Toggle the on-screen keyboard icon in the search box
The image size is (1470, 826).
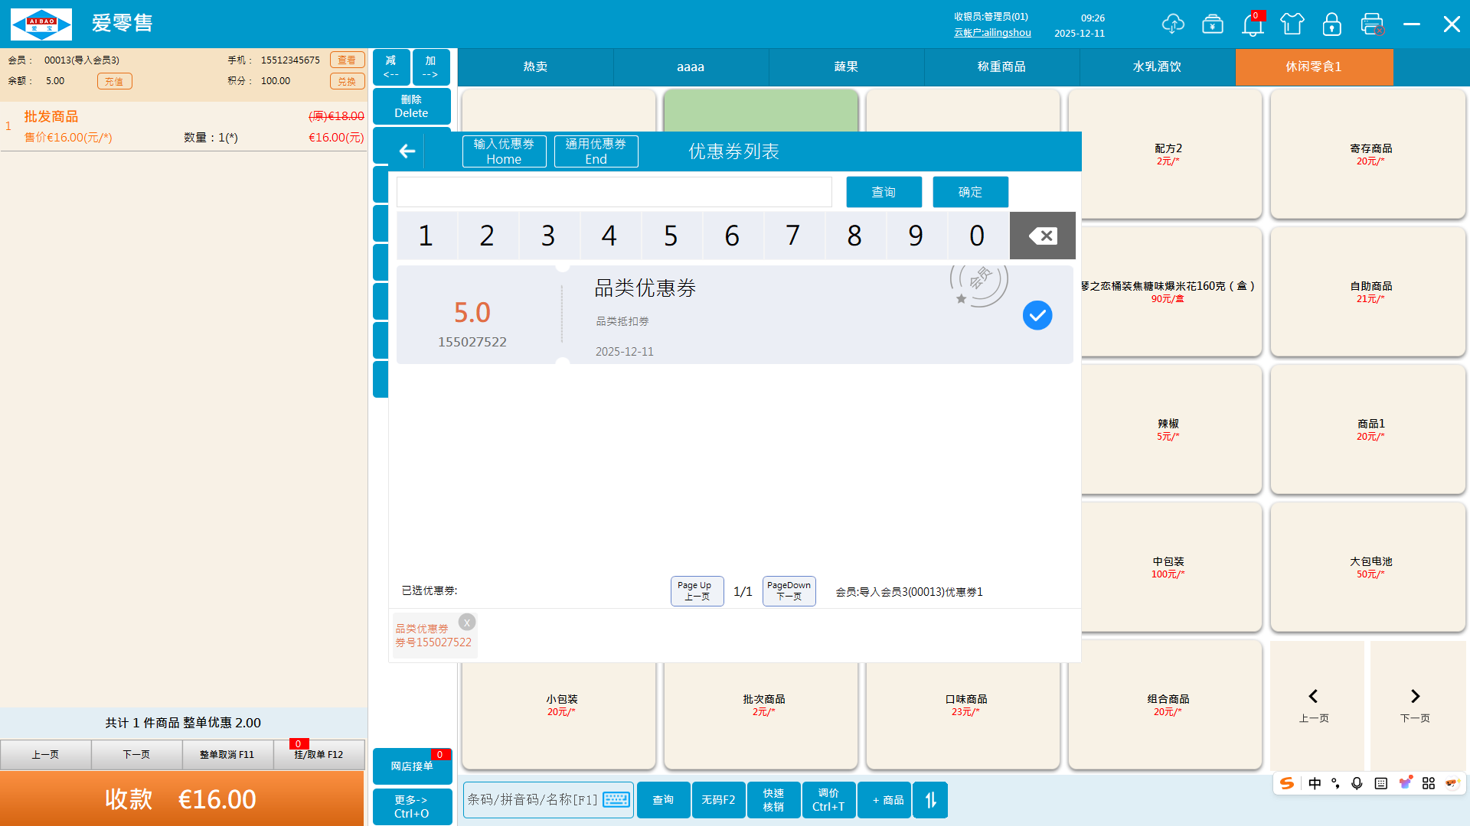pyautogui.click(x=616, y=800)
